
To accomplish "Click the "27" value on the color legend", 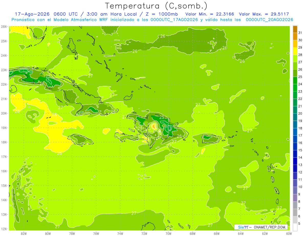I will pyautogui.click(x=300, y=62).
